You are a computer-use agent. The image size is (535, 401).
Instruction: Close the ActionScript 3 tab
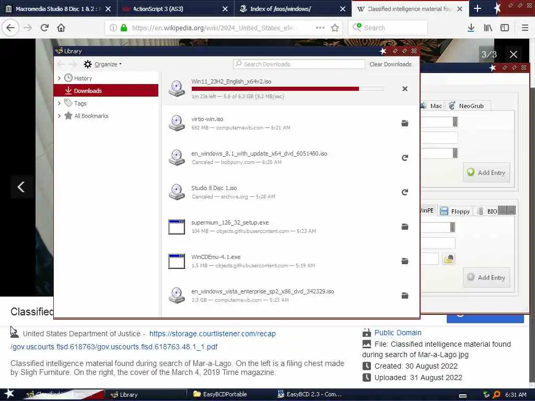tap(225, 9)
